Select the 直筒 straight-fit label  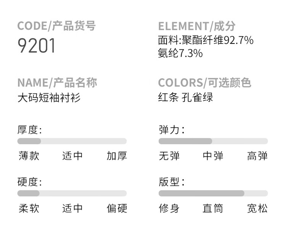pos(213,208)
